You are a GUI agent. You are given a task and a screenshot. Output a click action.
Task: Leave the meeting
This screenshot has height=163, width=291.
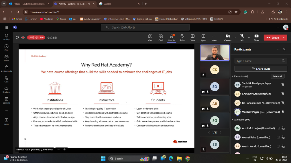272,38
